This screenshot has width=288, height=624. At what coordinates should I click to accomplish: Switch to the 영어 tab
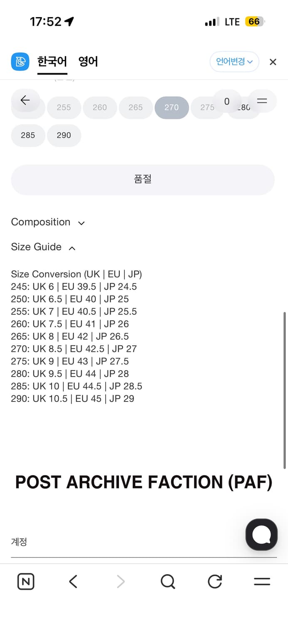coord(88,61)
